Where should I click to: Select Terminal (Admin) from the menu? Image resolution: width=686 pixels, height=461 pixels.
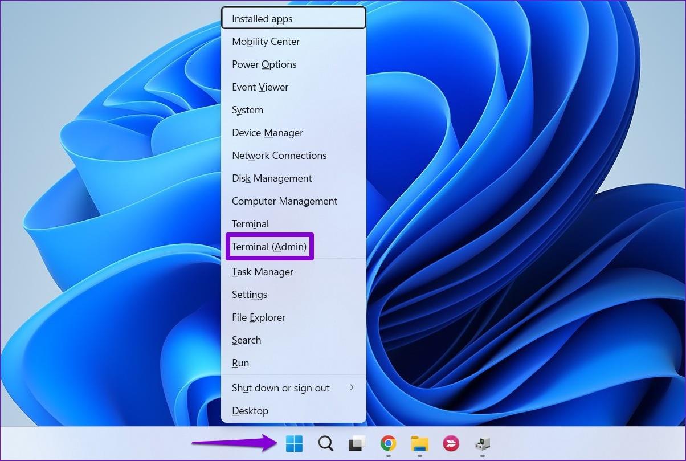pos(268,246)
